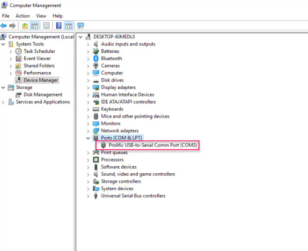Open the Help menu
The width and height of the screenshot is (308, 251).
click(58, 16)
